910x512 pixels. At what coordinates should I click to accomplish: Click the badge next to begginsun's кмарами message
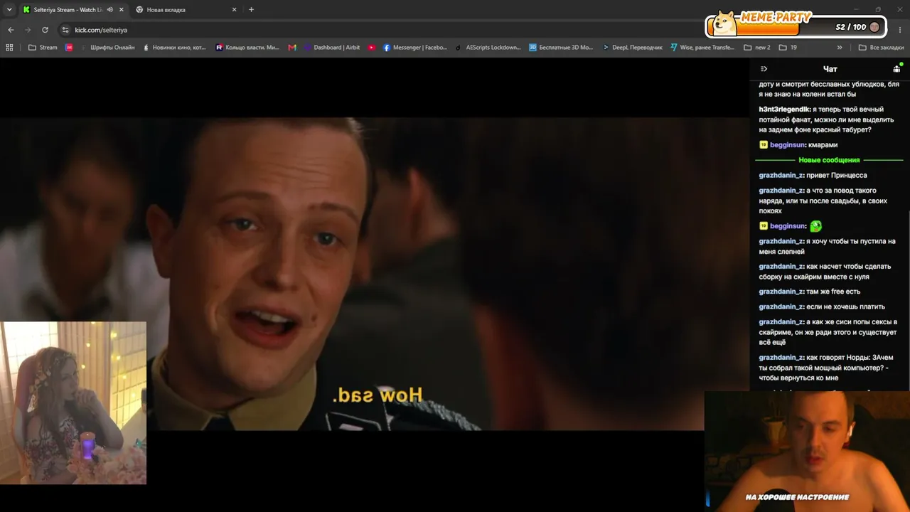point(763,145)
